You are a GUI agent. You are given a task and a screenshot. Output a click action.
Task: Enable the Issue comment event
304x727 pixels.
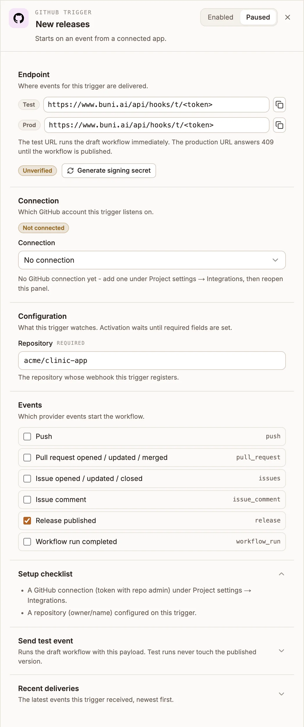[27, 500]
